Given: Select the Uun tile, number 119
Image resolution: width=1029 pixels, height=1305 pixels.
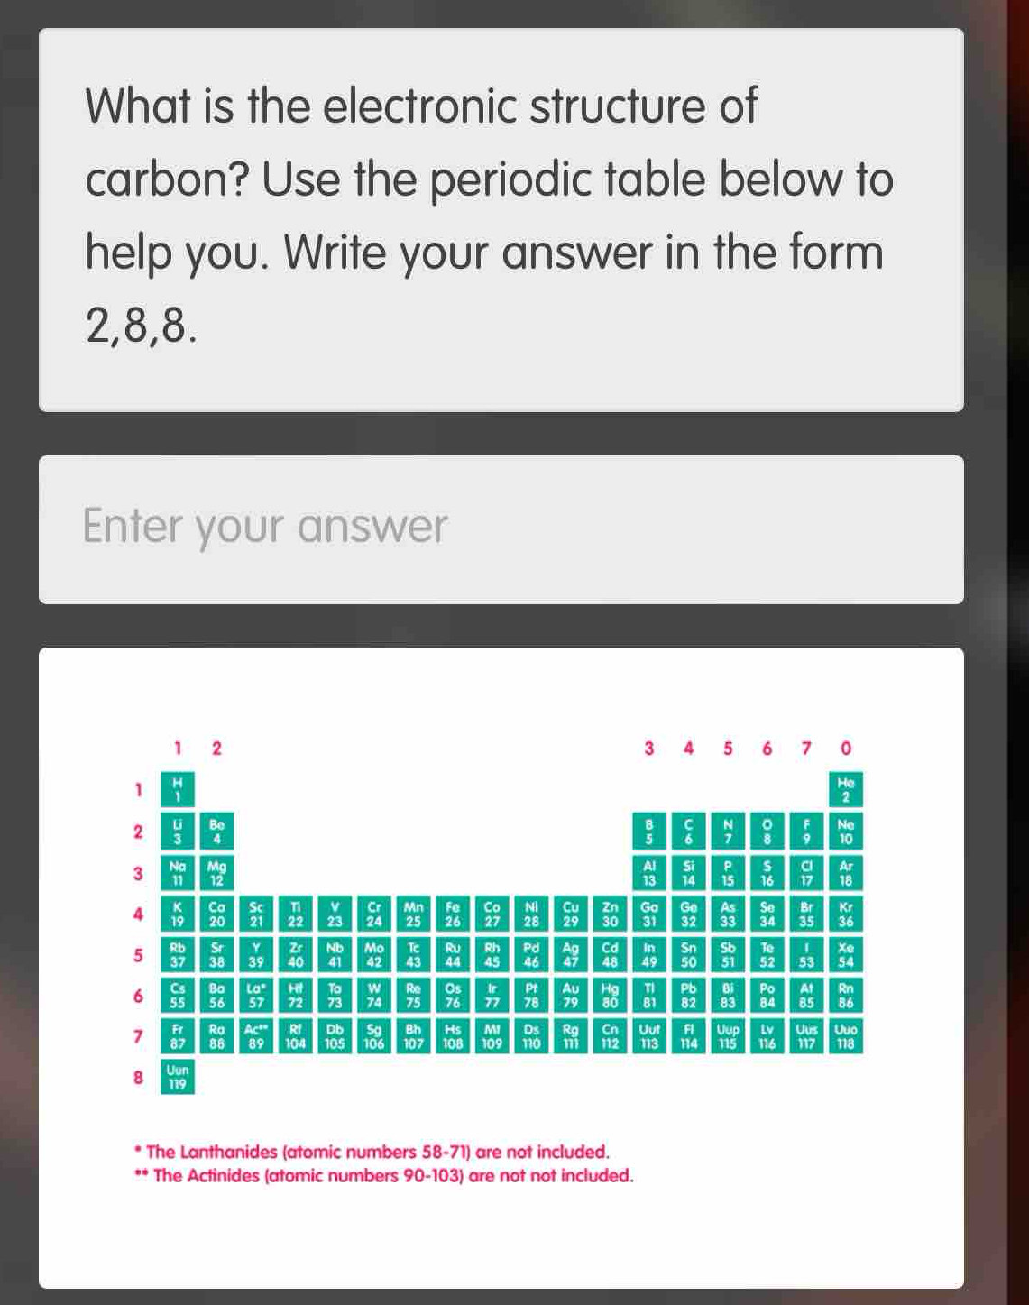Looking at the screenshot, I should 178,1077.
